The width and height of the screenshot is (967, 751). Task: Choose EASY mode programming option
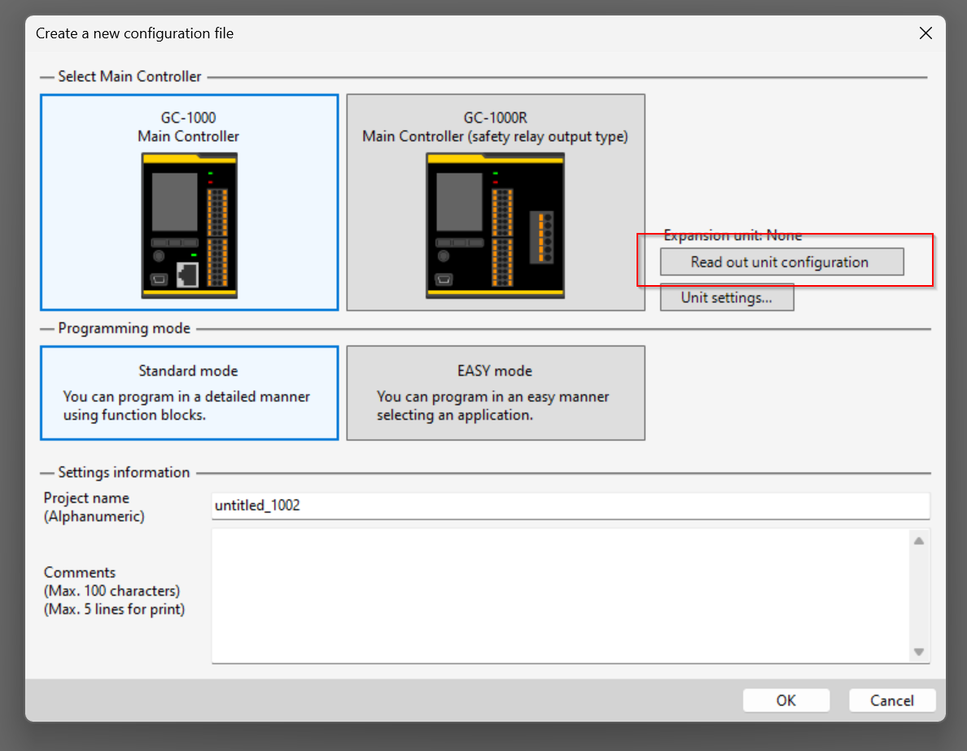496,393
